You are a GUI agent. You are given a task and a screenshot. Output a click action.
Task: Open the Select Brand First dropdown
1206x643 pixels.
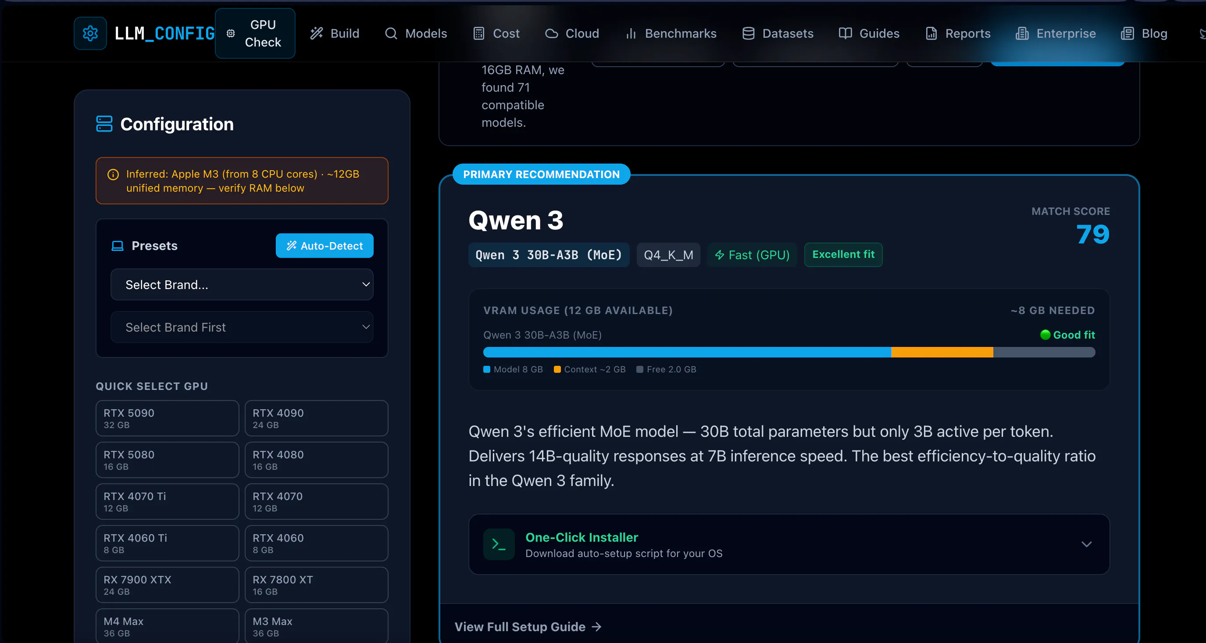click(242, 327)
